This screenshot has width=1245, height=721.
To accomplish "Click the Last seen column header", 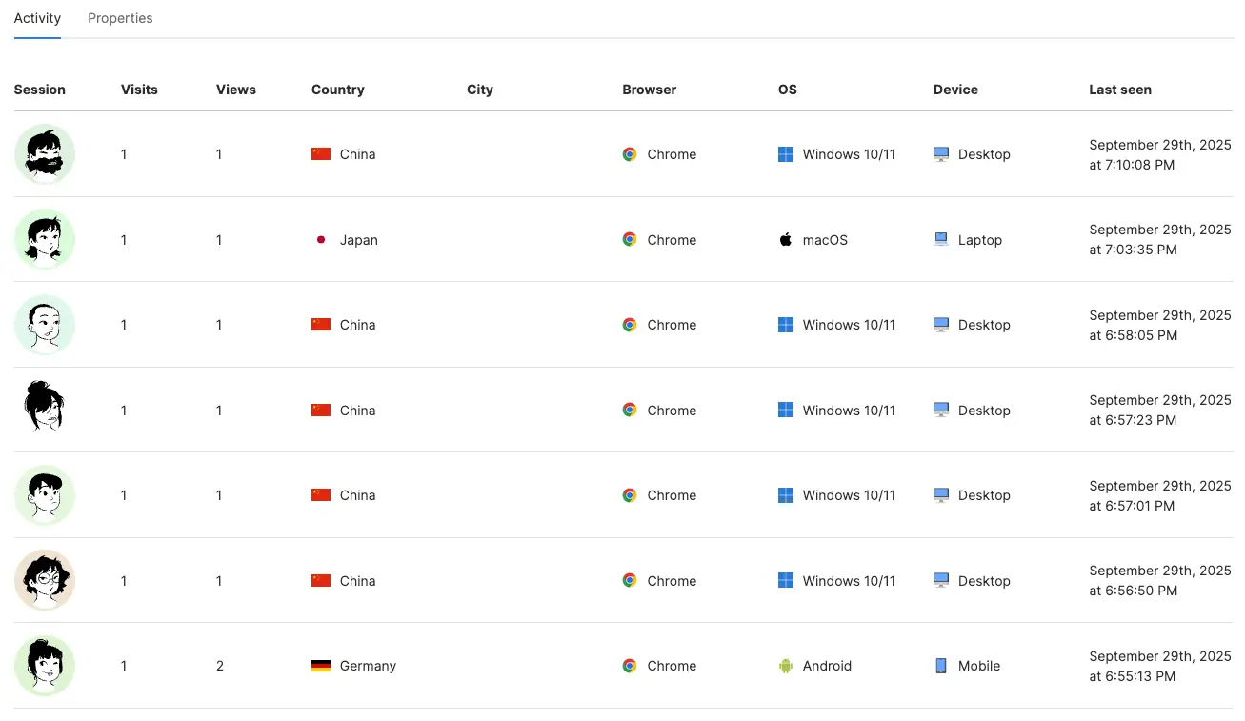I will click(1120, 90).
